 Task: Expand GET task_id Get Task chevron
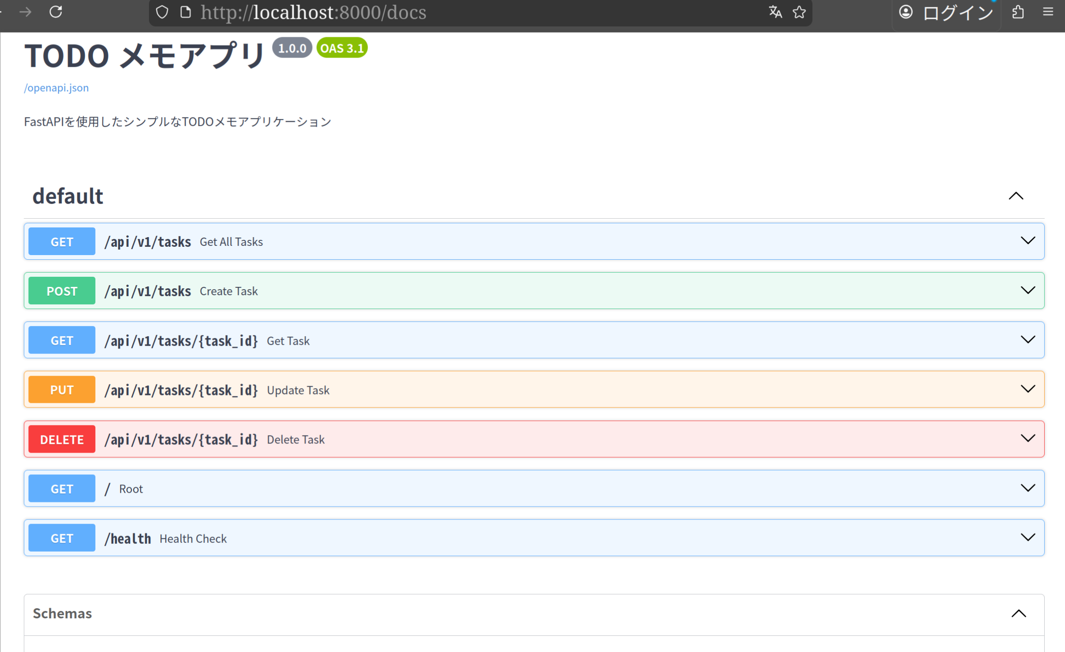(1027, 340)
